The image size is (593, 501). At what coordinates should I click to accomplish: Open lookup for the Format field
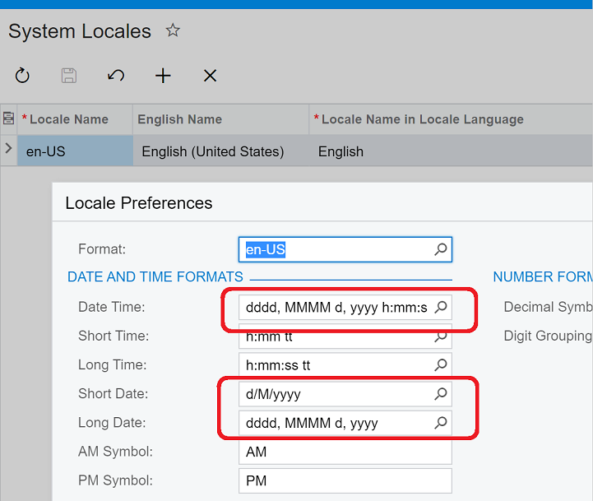coord(441,249)
